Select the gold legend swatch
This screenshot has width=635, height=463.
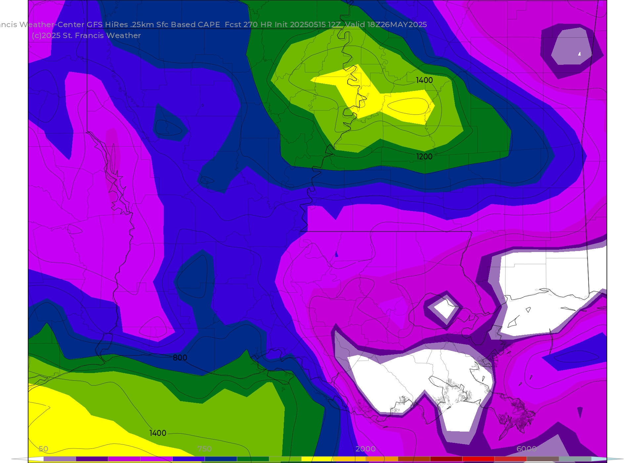pos(350,459)
